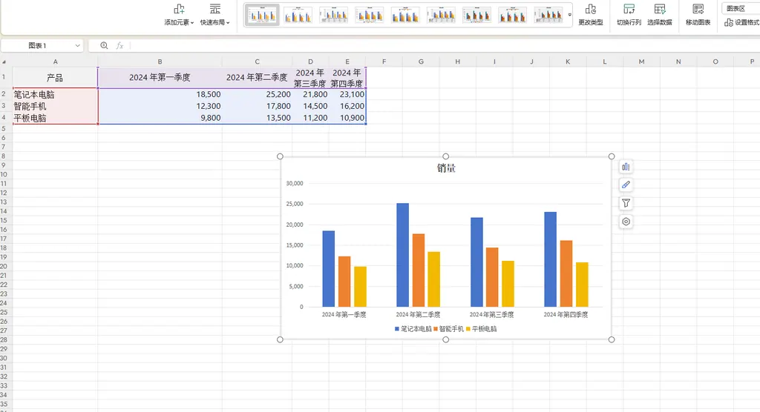Select the seventh chart style thumbnail
The height and width of the screenshot is (412, 760).
[x=477, y=15]
